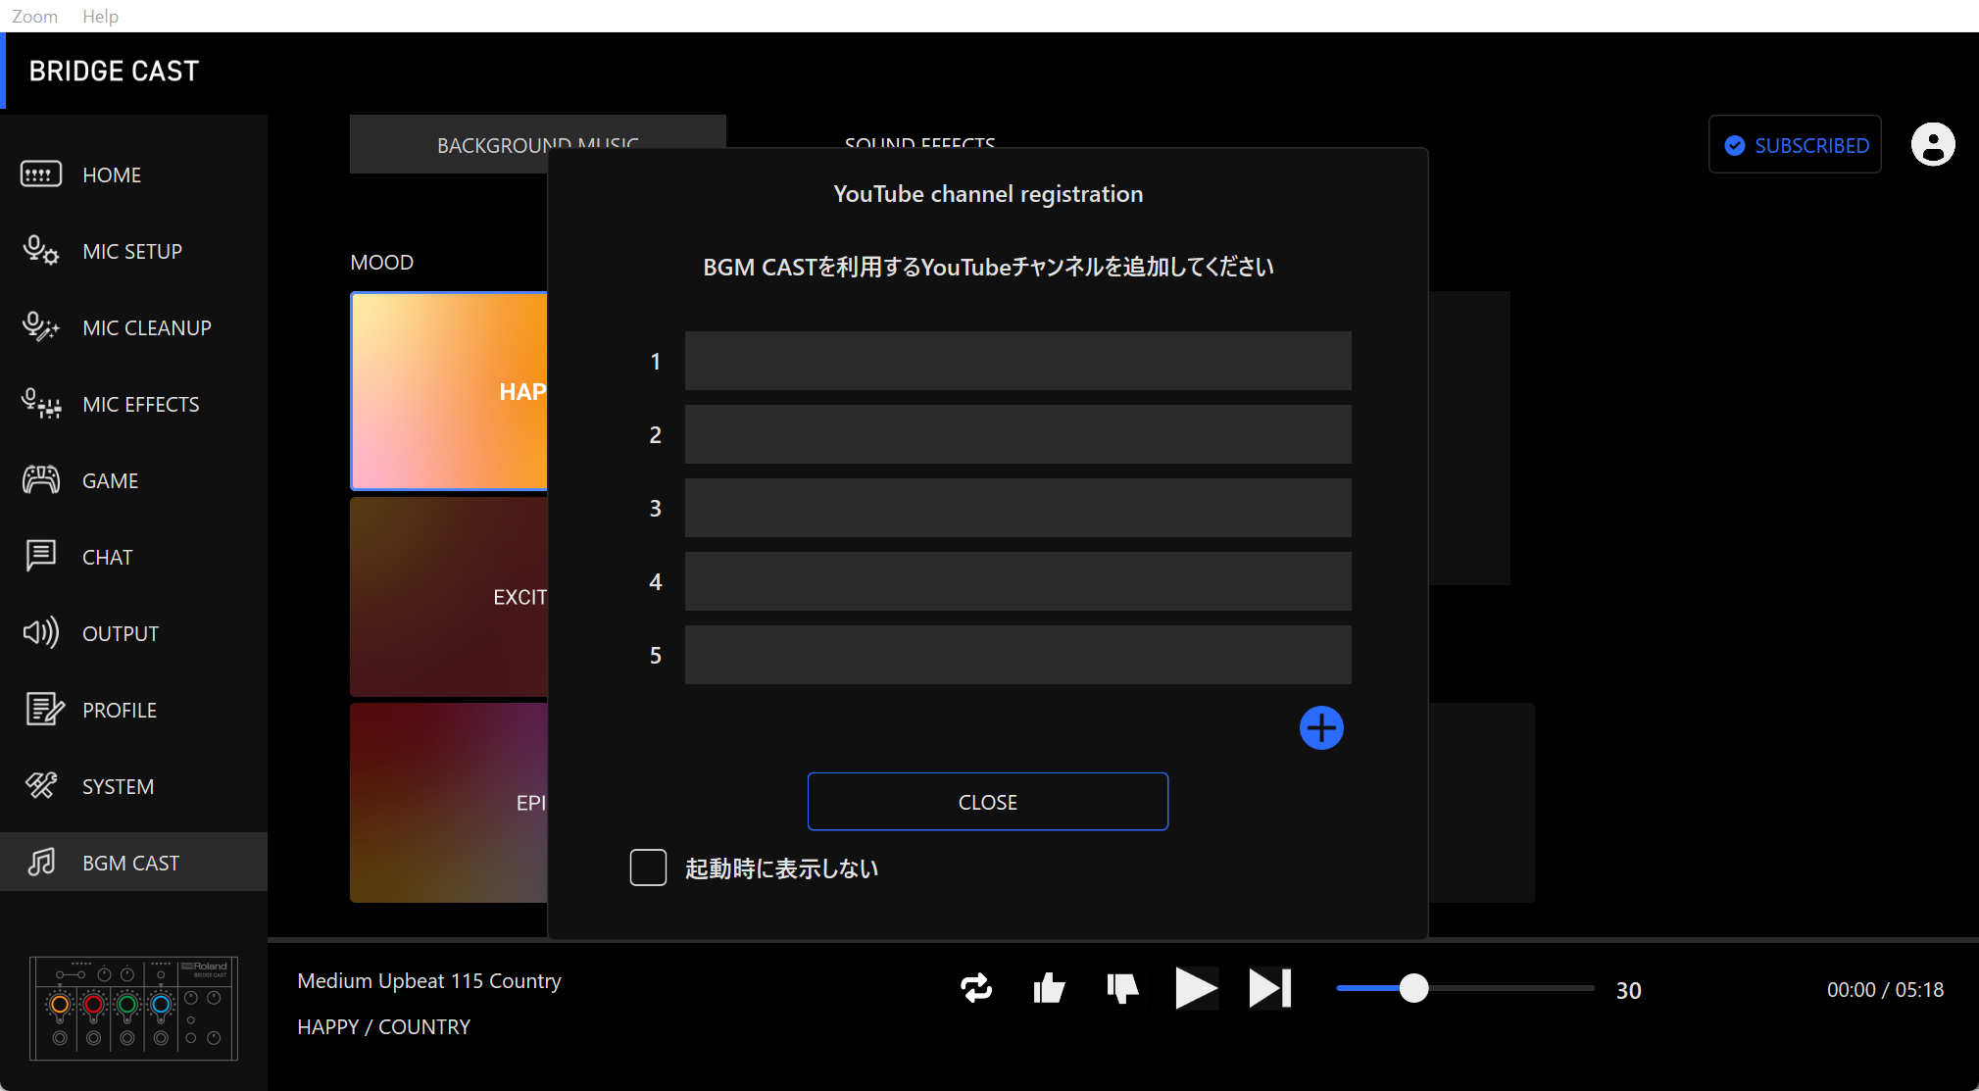Click the volume value 30
Viewport: 1979px width, 1091px height.
[1629, 990]
